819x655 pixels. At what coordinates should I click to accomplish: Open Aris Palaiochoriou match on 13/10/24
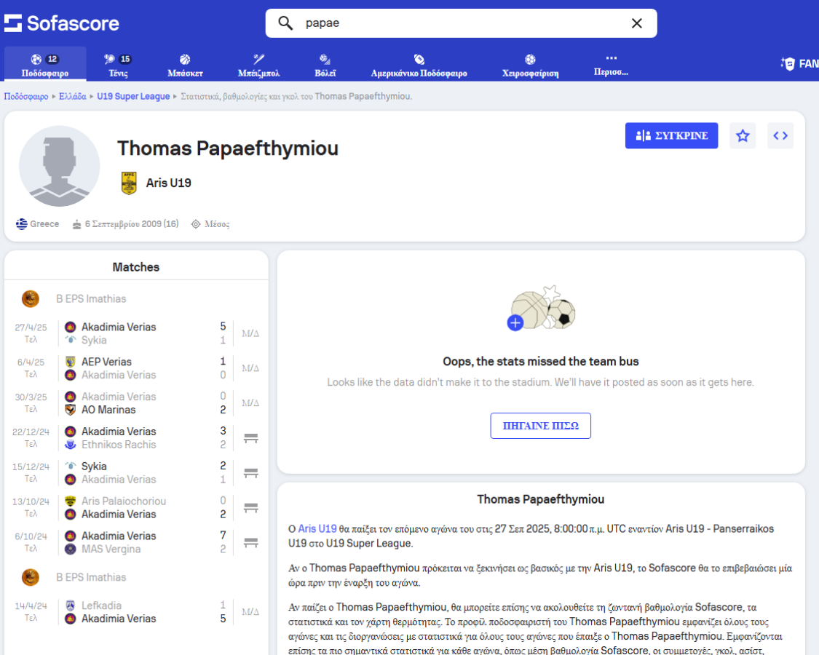click(136, 507)
